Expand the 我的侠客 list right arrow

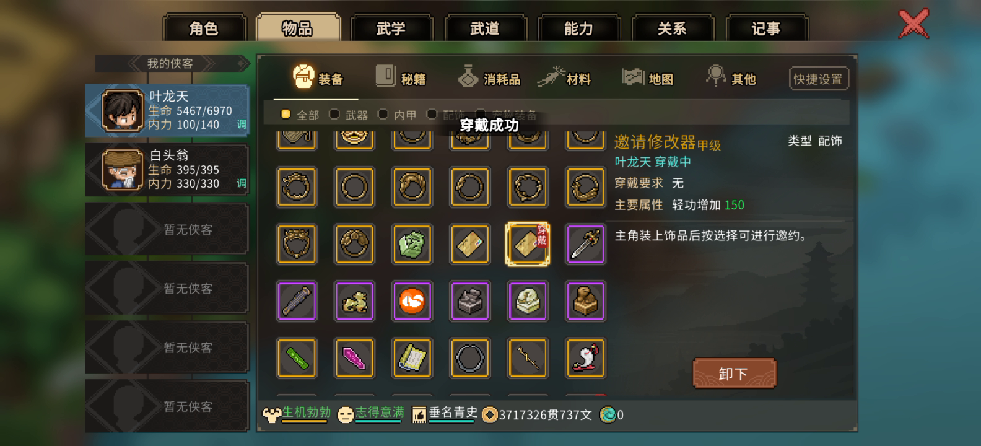pyautogui.click(x=209, y=63)
